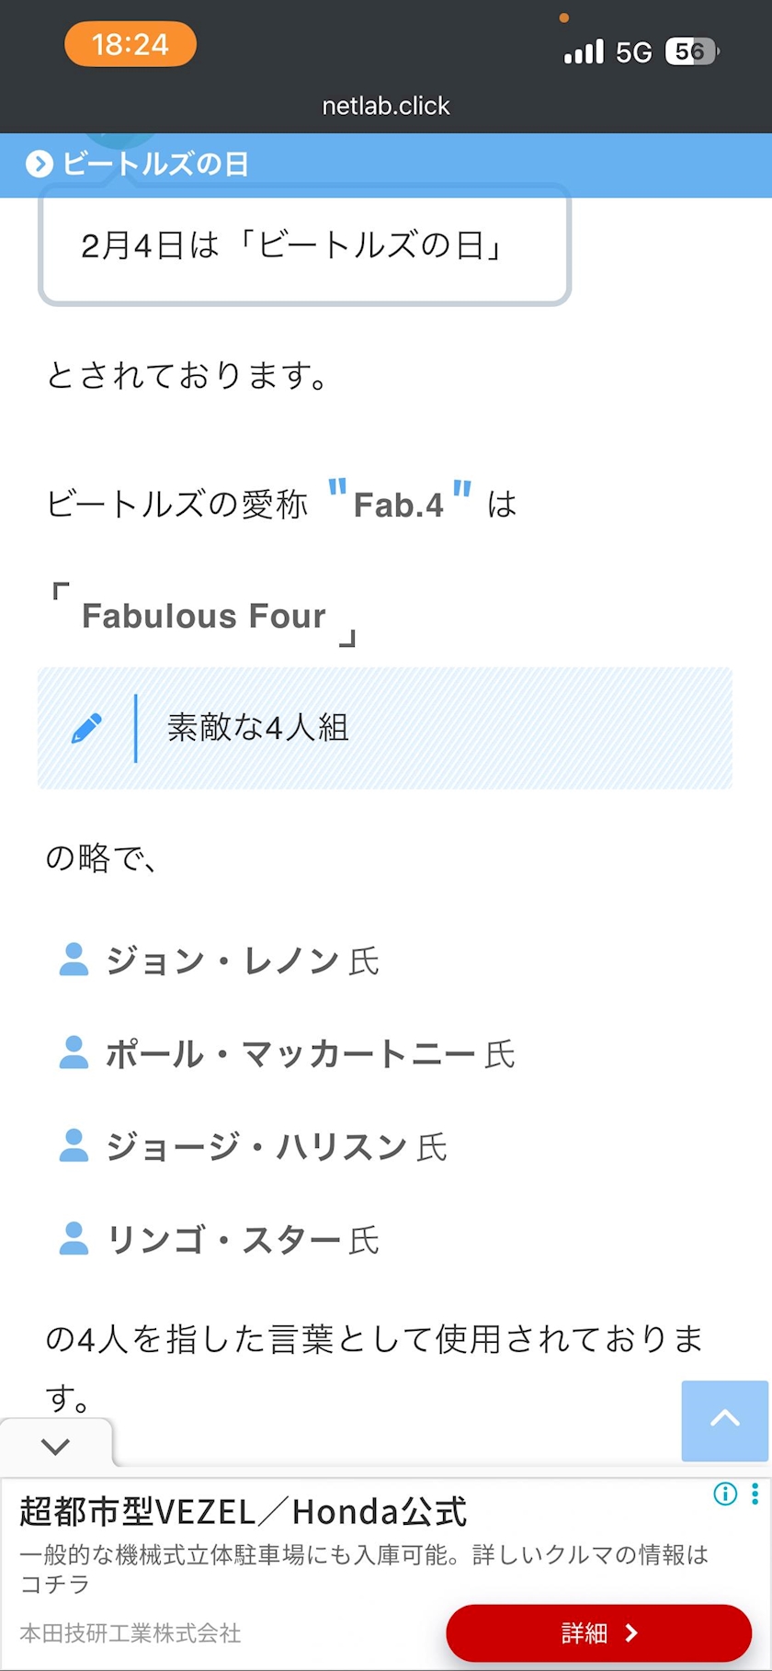772x1671 pixels.
Task: Open the 超都市型VEZEL／Honda公式 ad headline
Action: point(244,1512)
